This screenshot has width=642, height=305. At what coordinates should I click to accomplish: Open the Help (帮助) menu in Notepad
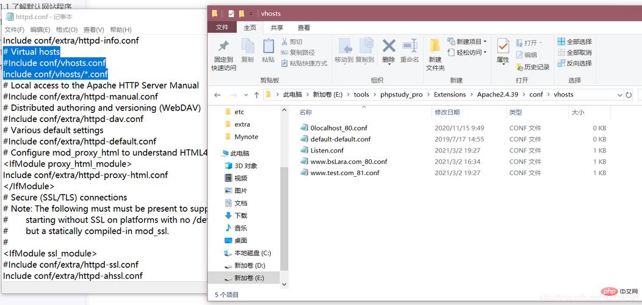[121, 29]
